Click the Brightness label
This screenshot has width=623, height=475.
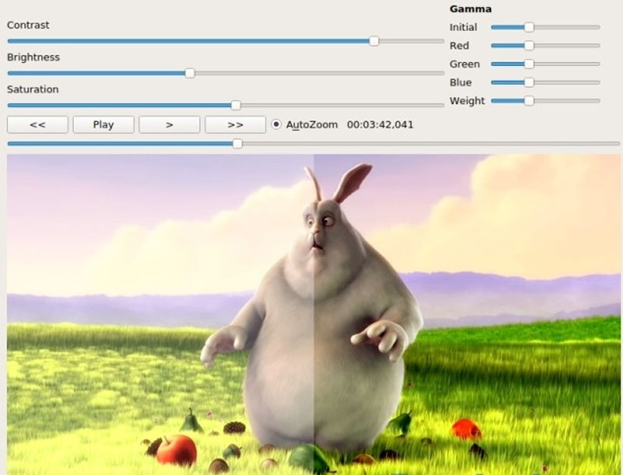pyautogui.click(x=33, y=57)
